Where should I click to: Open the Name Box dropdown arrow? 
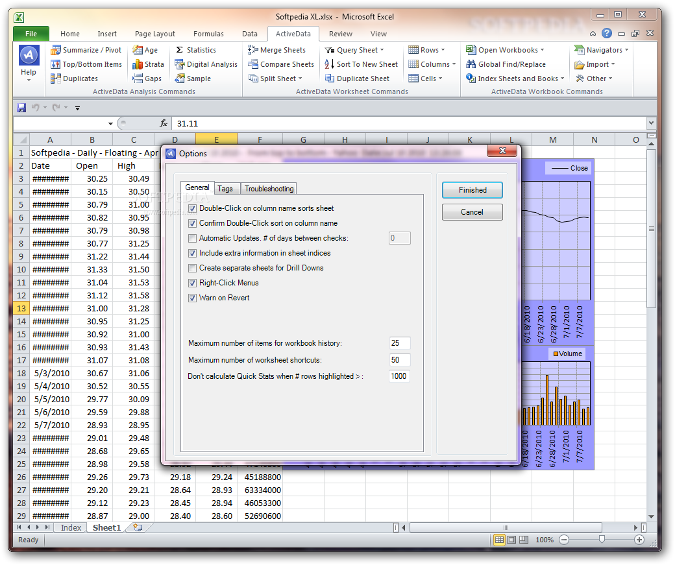point(110,123)
